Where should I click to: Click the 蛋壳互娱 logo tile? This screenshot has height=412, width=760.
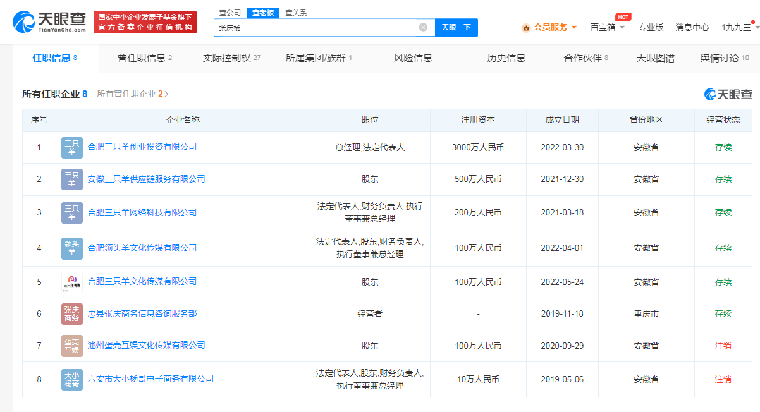71,346
